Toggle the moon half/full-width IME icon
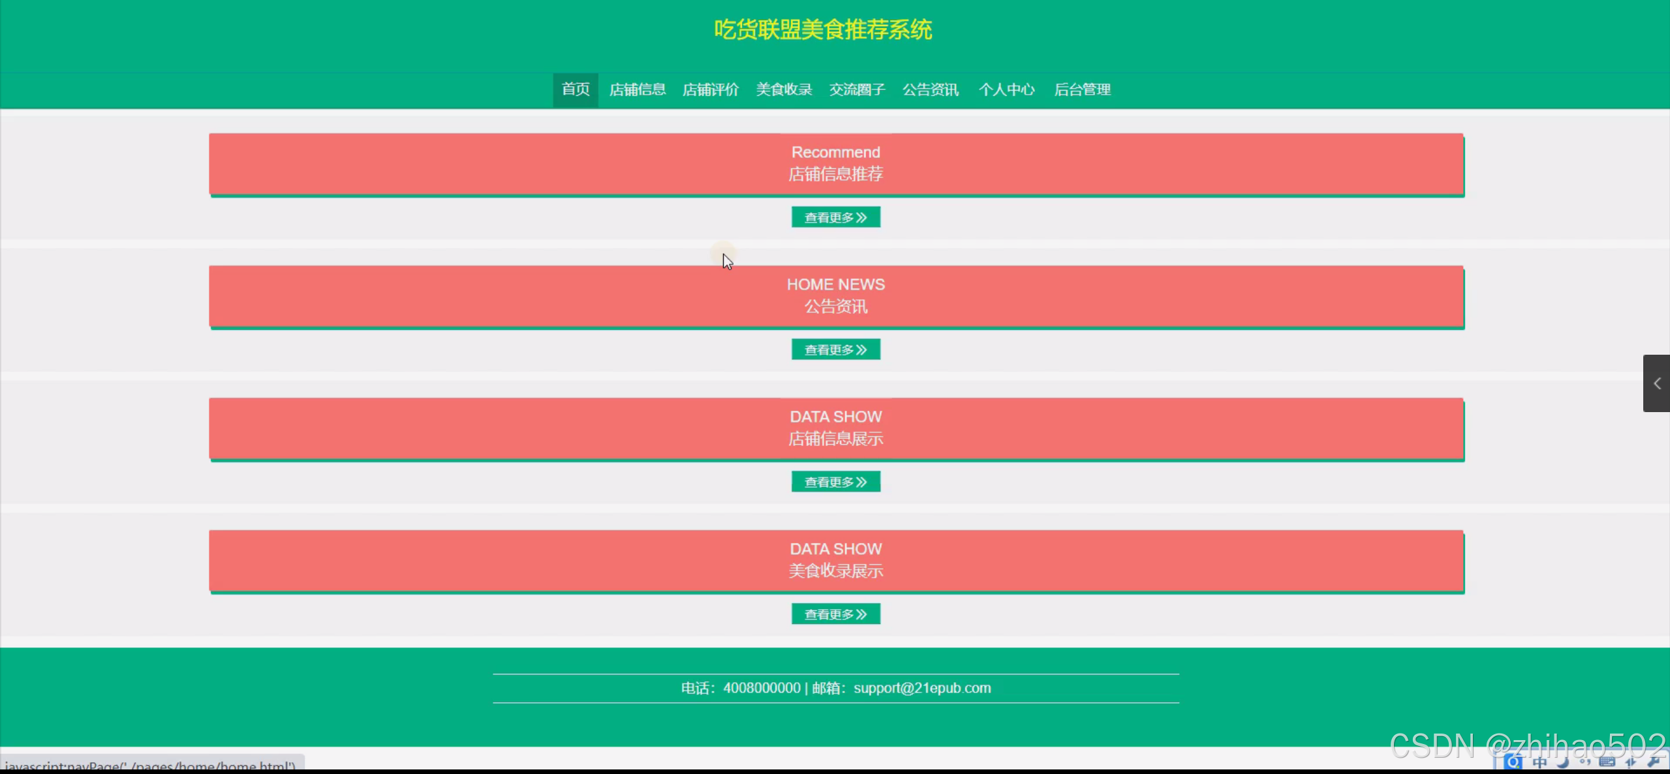Image resolution: width=1670 pixels, height=774 pixels. point(1562,762)
